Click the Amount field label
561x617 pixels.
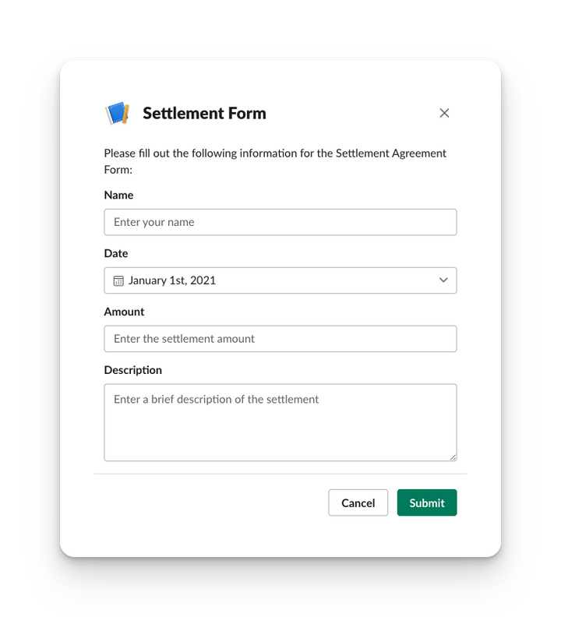(124, 312)
